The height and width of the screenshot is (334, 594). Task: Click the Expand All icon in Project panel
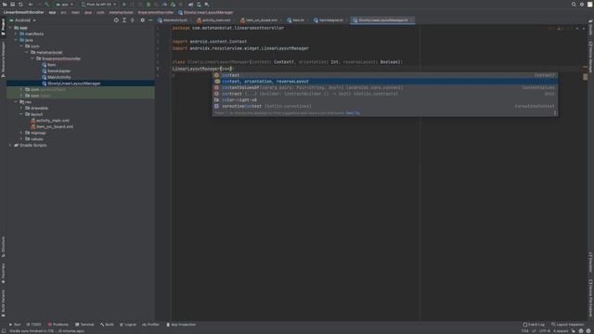pyautogui.click(x=124, y=20)
